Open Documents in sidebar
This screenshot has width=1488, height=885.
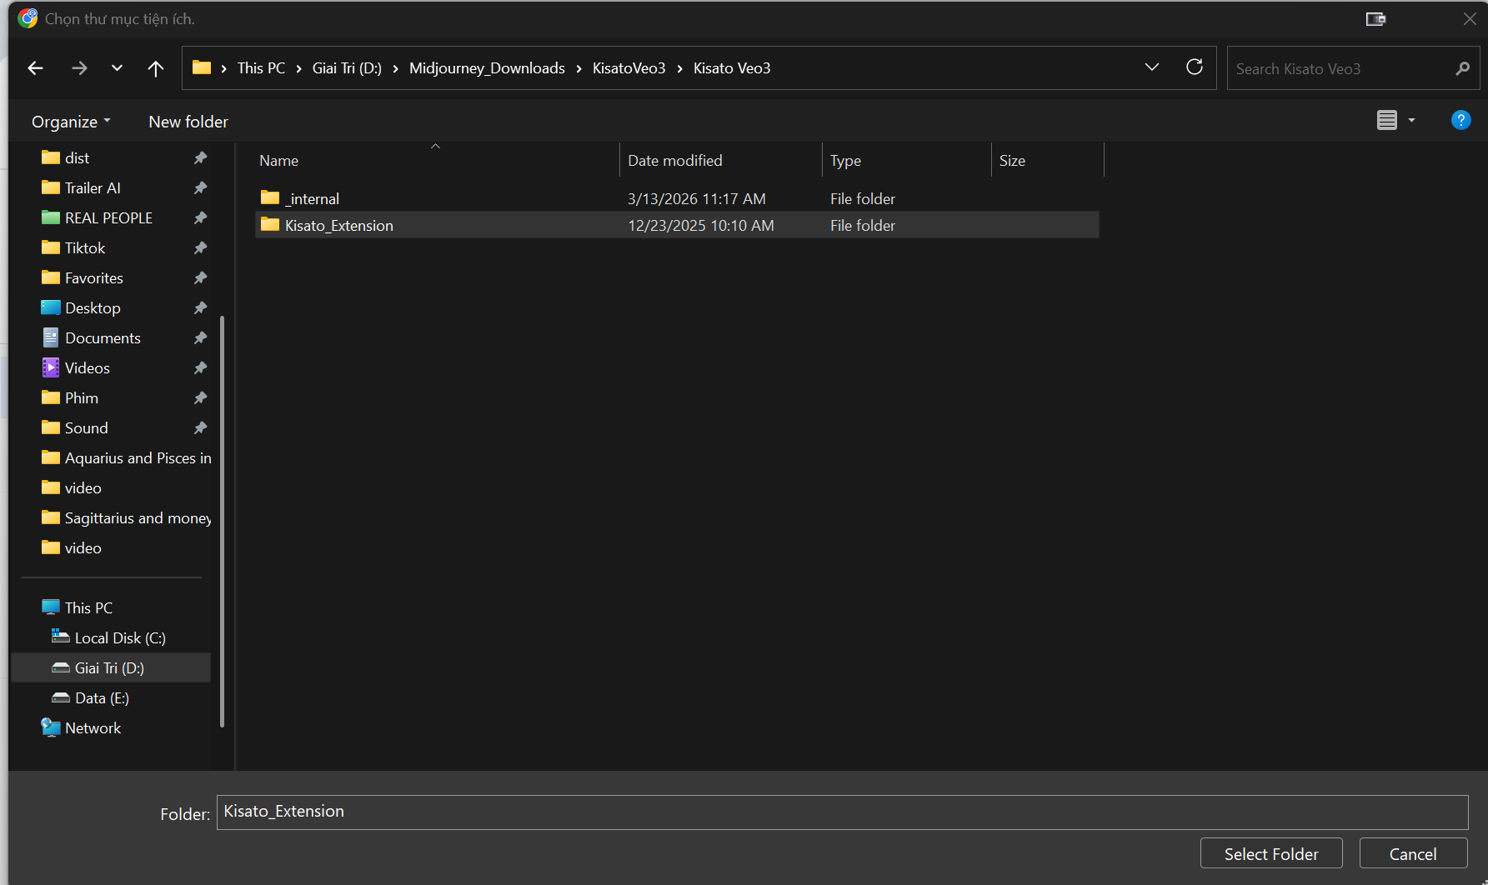click(x=103, y=337)
